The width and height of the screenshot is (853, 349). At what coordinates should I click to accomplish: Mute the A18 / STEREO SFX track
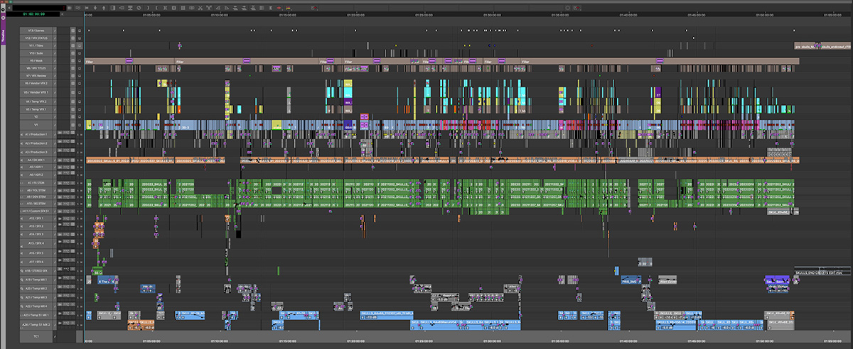click(82, 272)
